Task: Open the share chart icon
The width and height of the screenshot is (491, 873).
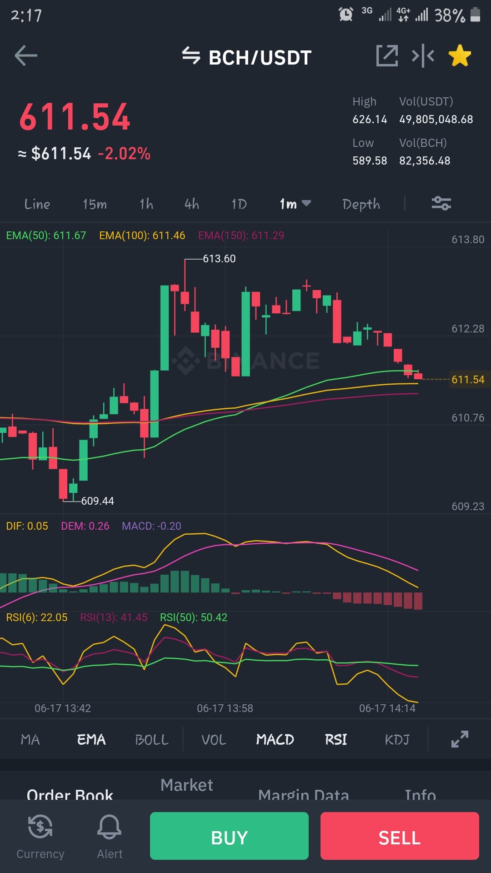Action: [x=387, y=56]
